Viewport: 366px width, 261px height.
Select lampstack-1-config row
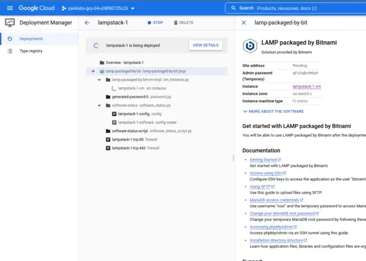[157, 114]
